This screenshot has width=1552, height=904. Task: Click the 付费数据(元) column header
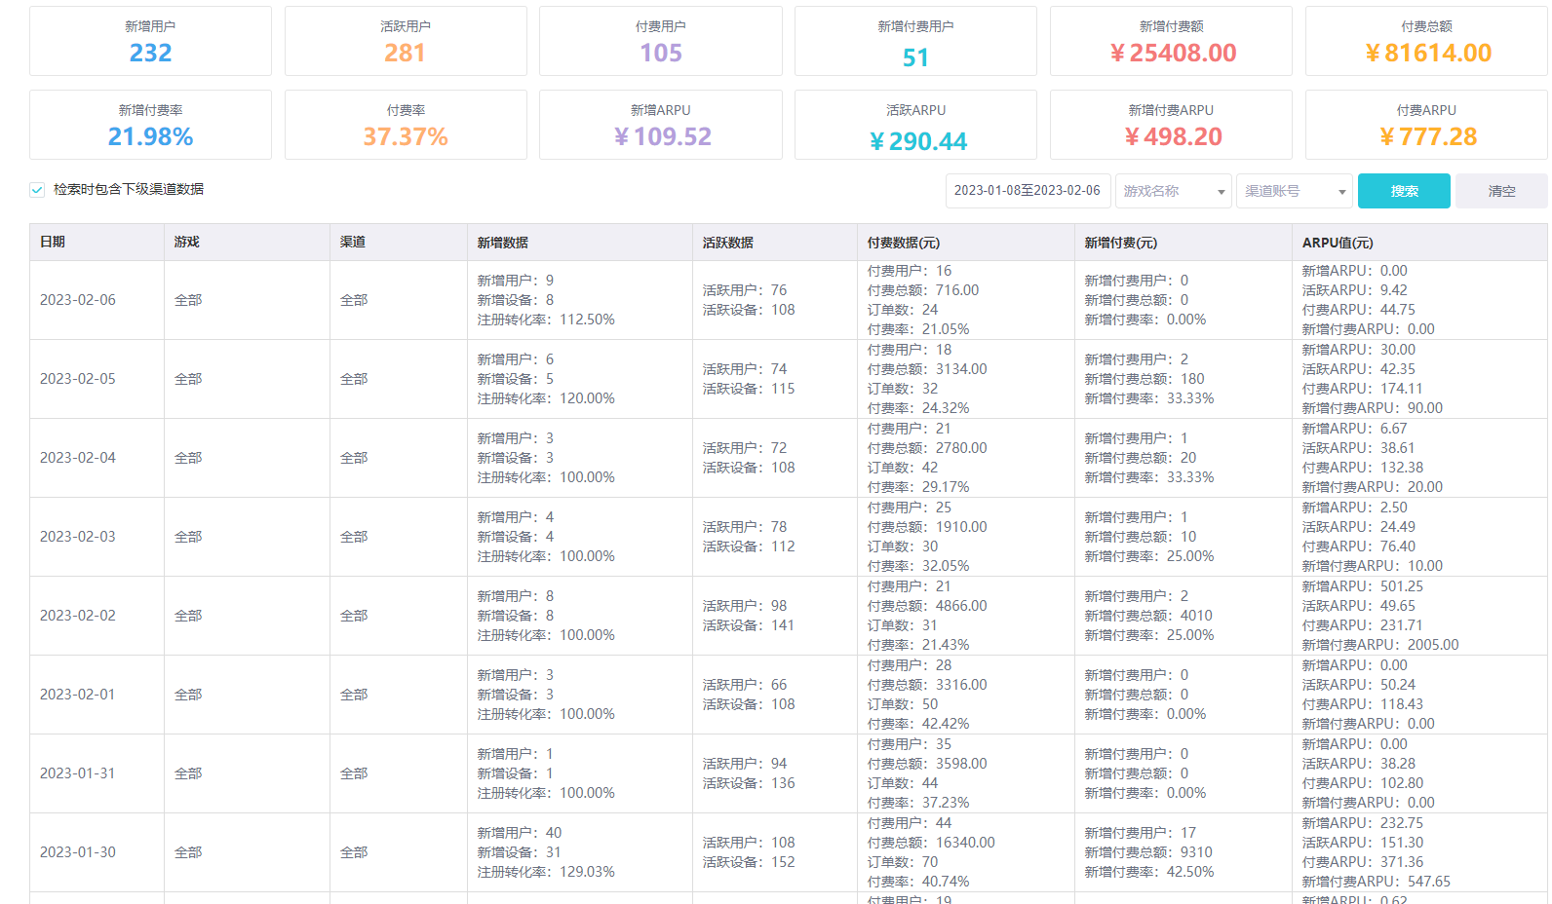click(903, 243)
